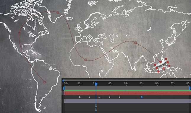Screen dimensions: 191x113
Task: Click the 03s mark on time ruler
Action: 110,83
